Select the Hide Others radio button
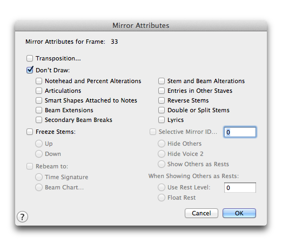 [162, 144]
